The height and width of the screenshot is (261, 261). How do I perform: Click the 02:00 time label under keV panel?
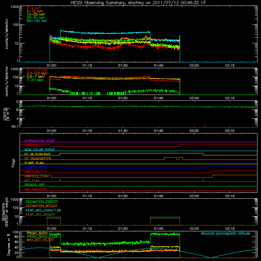tap(194, 66)
